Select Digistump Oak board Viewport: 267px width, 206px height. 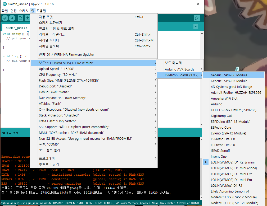coord(234,116)
